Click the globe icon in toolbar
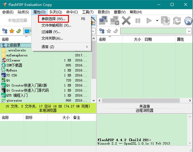The width and height of the screenshot is (193, 152). [x=188, y=21]
